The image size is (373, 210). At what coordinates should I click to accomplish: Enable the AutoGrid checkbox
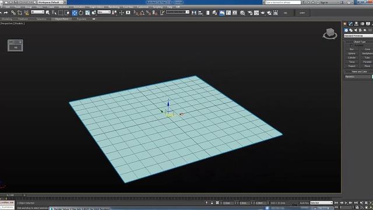click(x=351, y=45)
